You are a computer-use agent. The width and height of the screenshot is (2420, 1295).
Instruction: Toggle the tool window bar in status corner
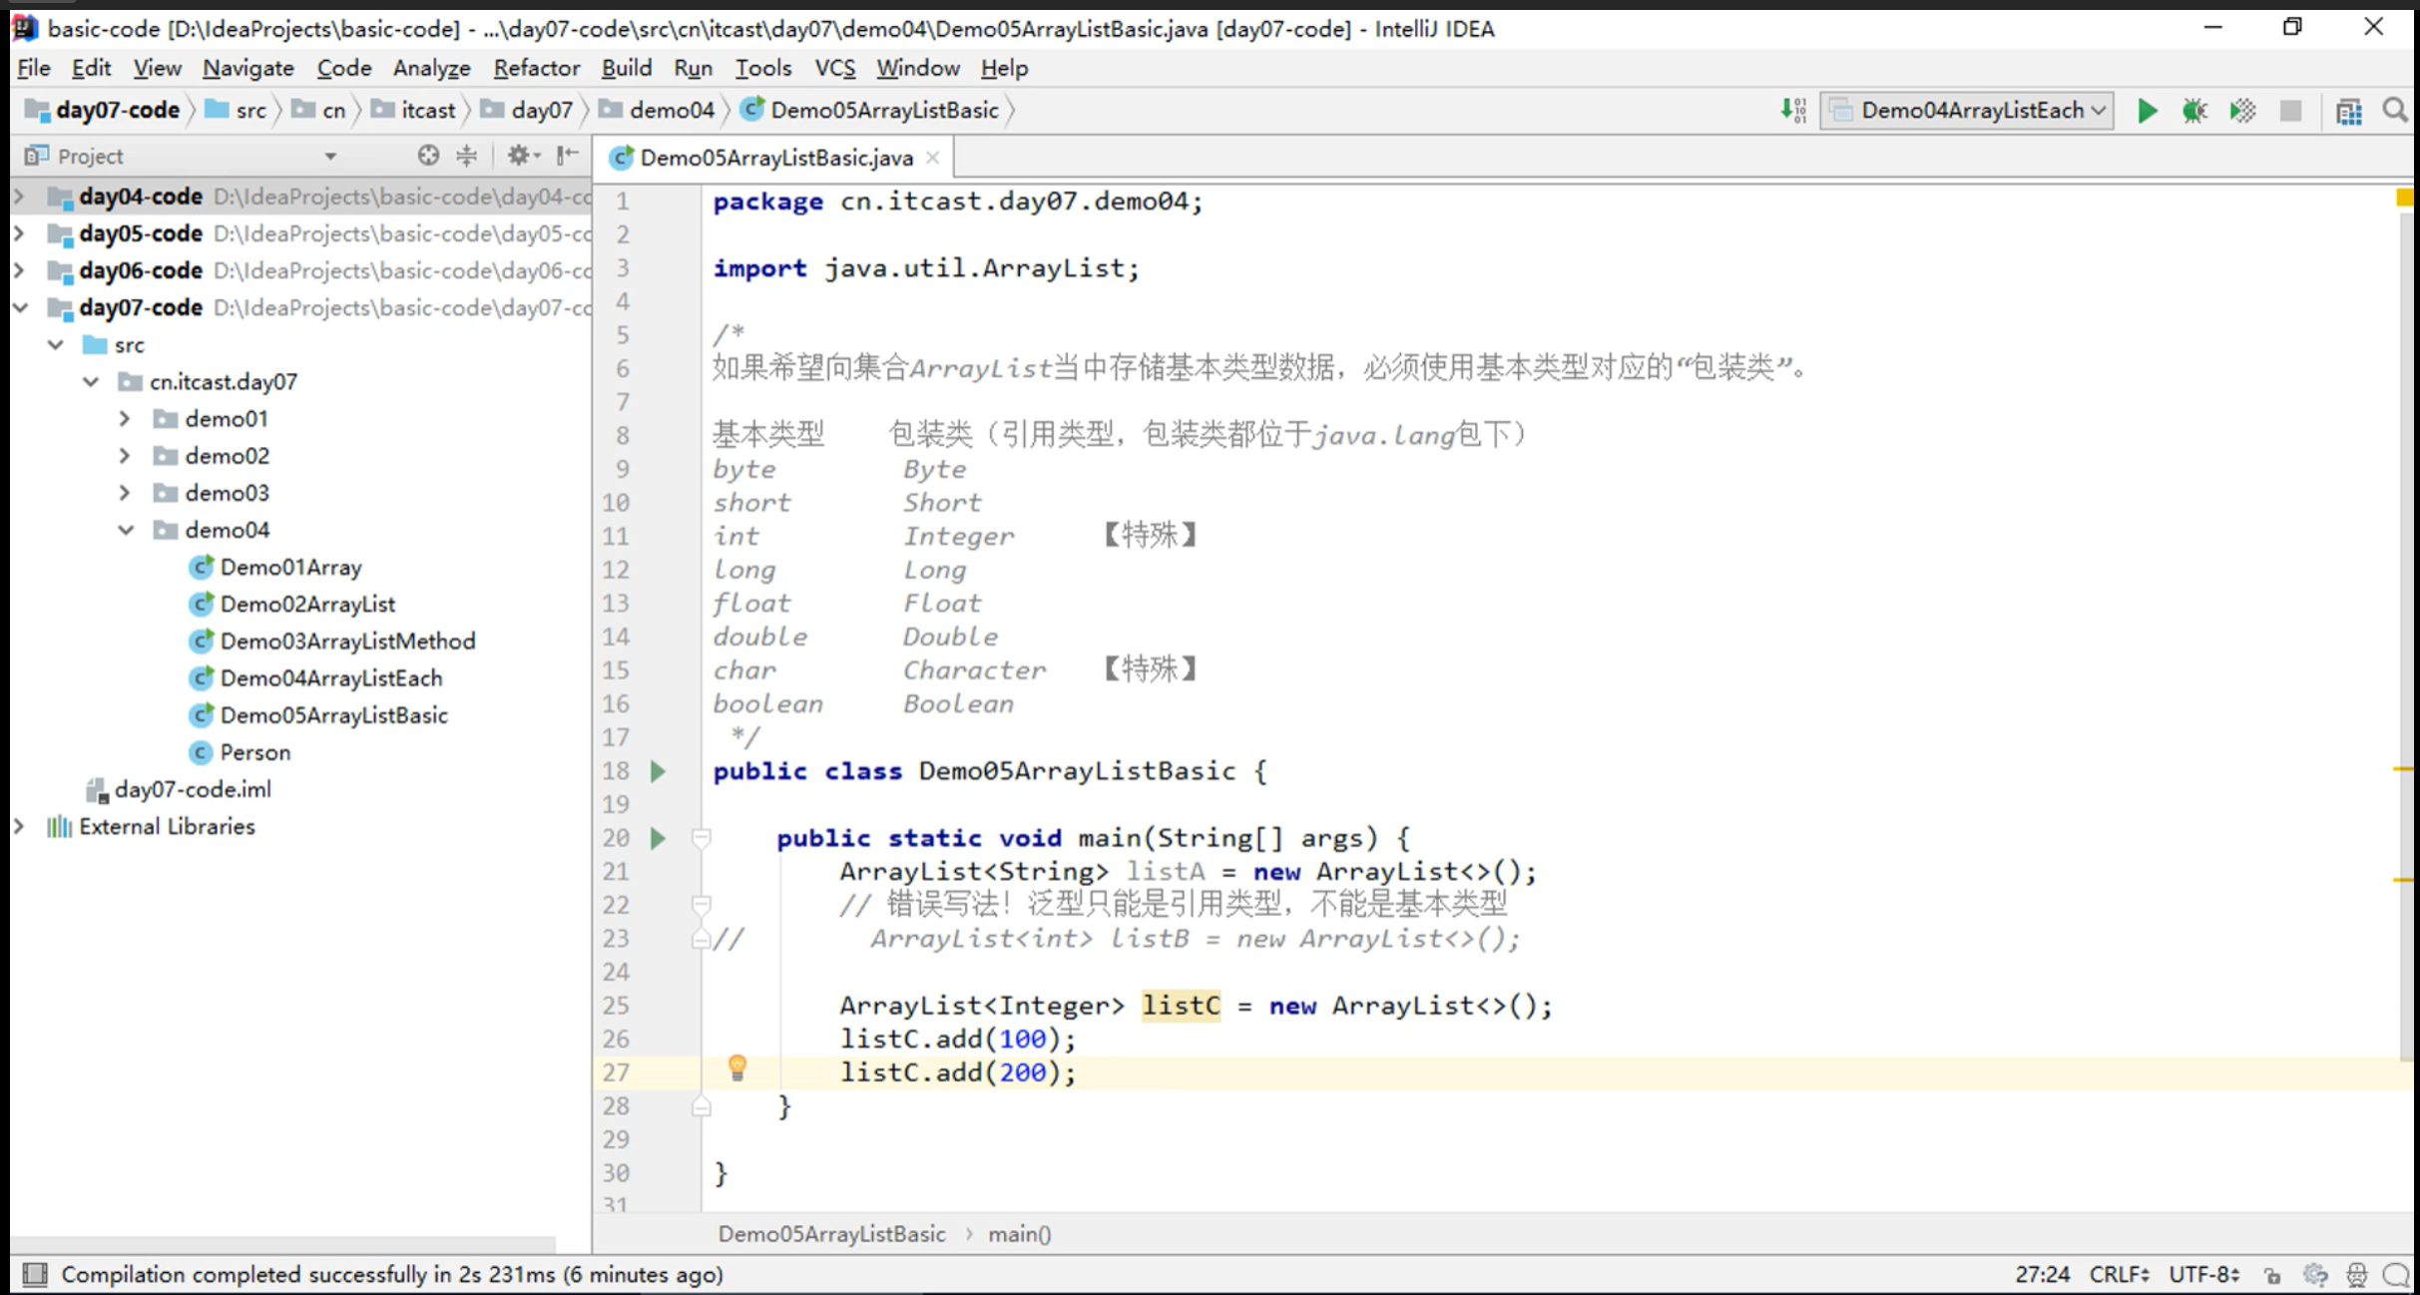coord(35,1274)
